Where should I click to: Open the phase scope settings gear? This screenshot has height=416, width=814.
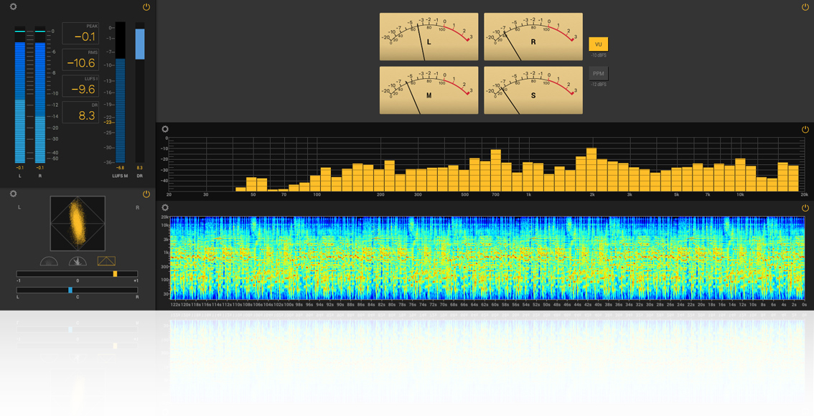13,194
